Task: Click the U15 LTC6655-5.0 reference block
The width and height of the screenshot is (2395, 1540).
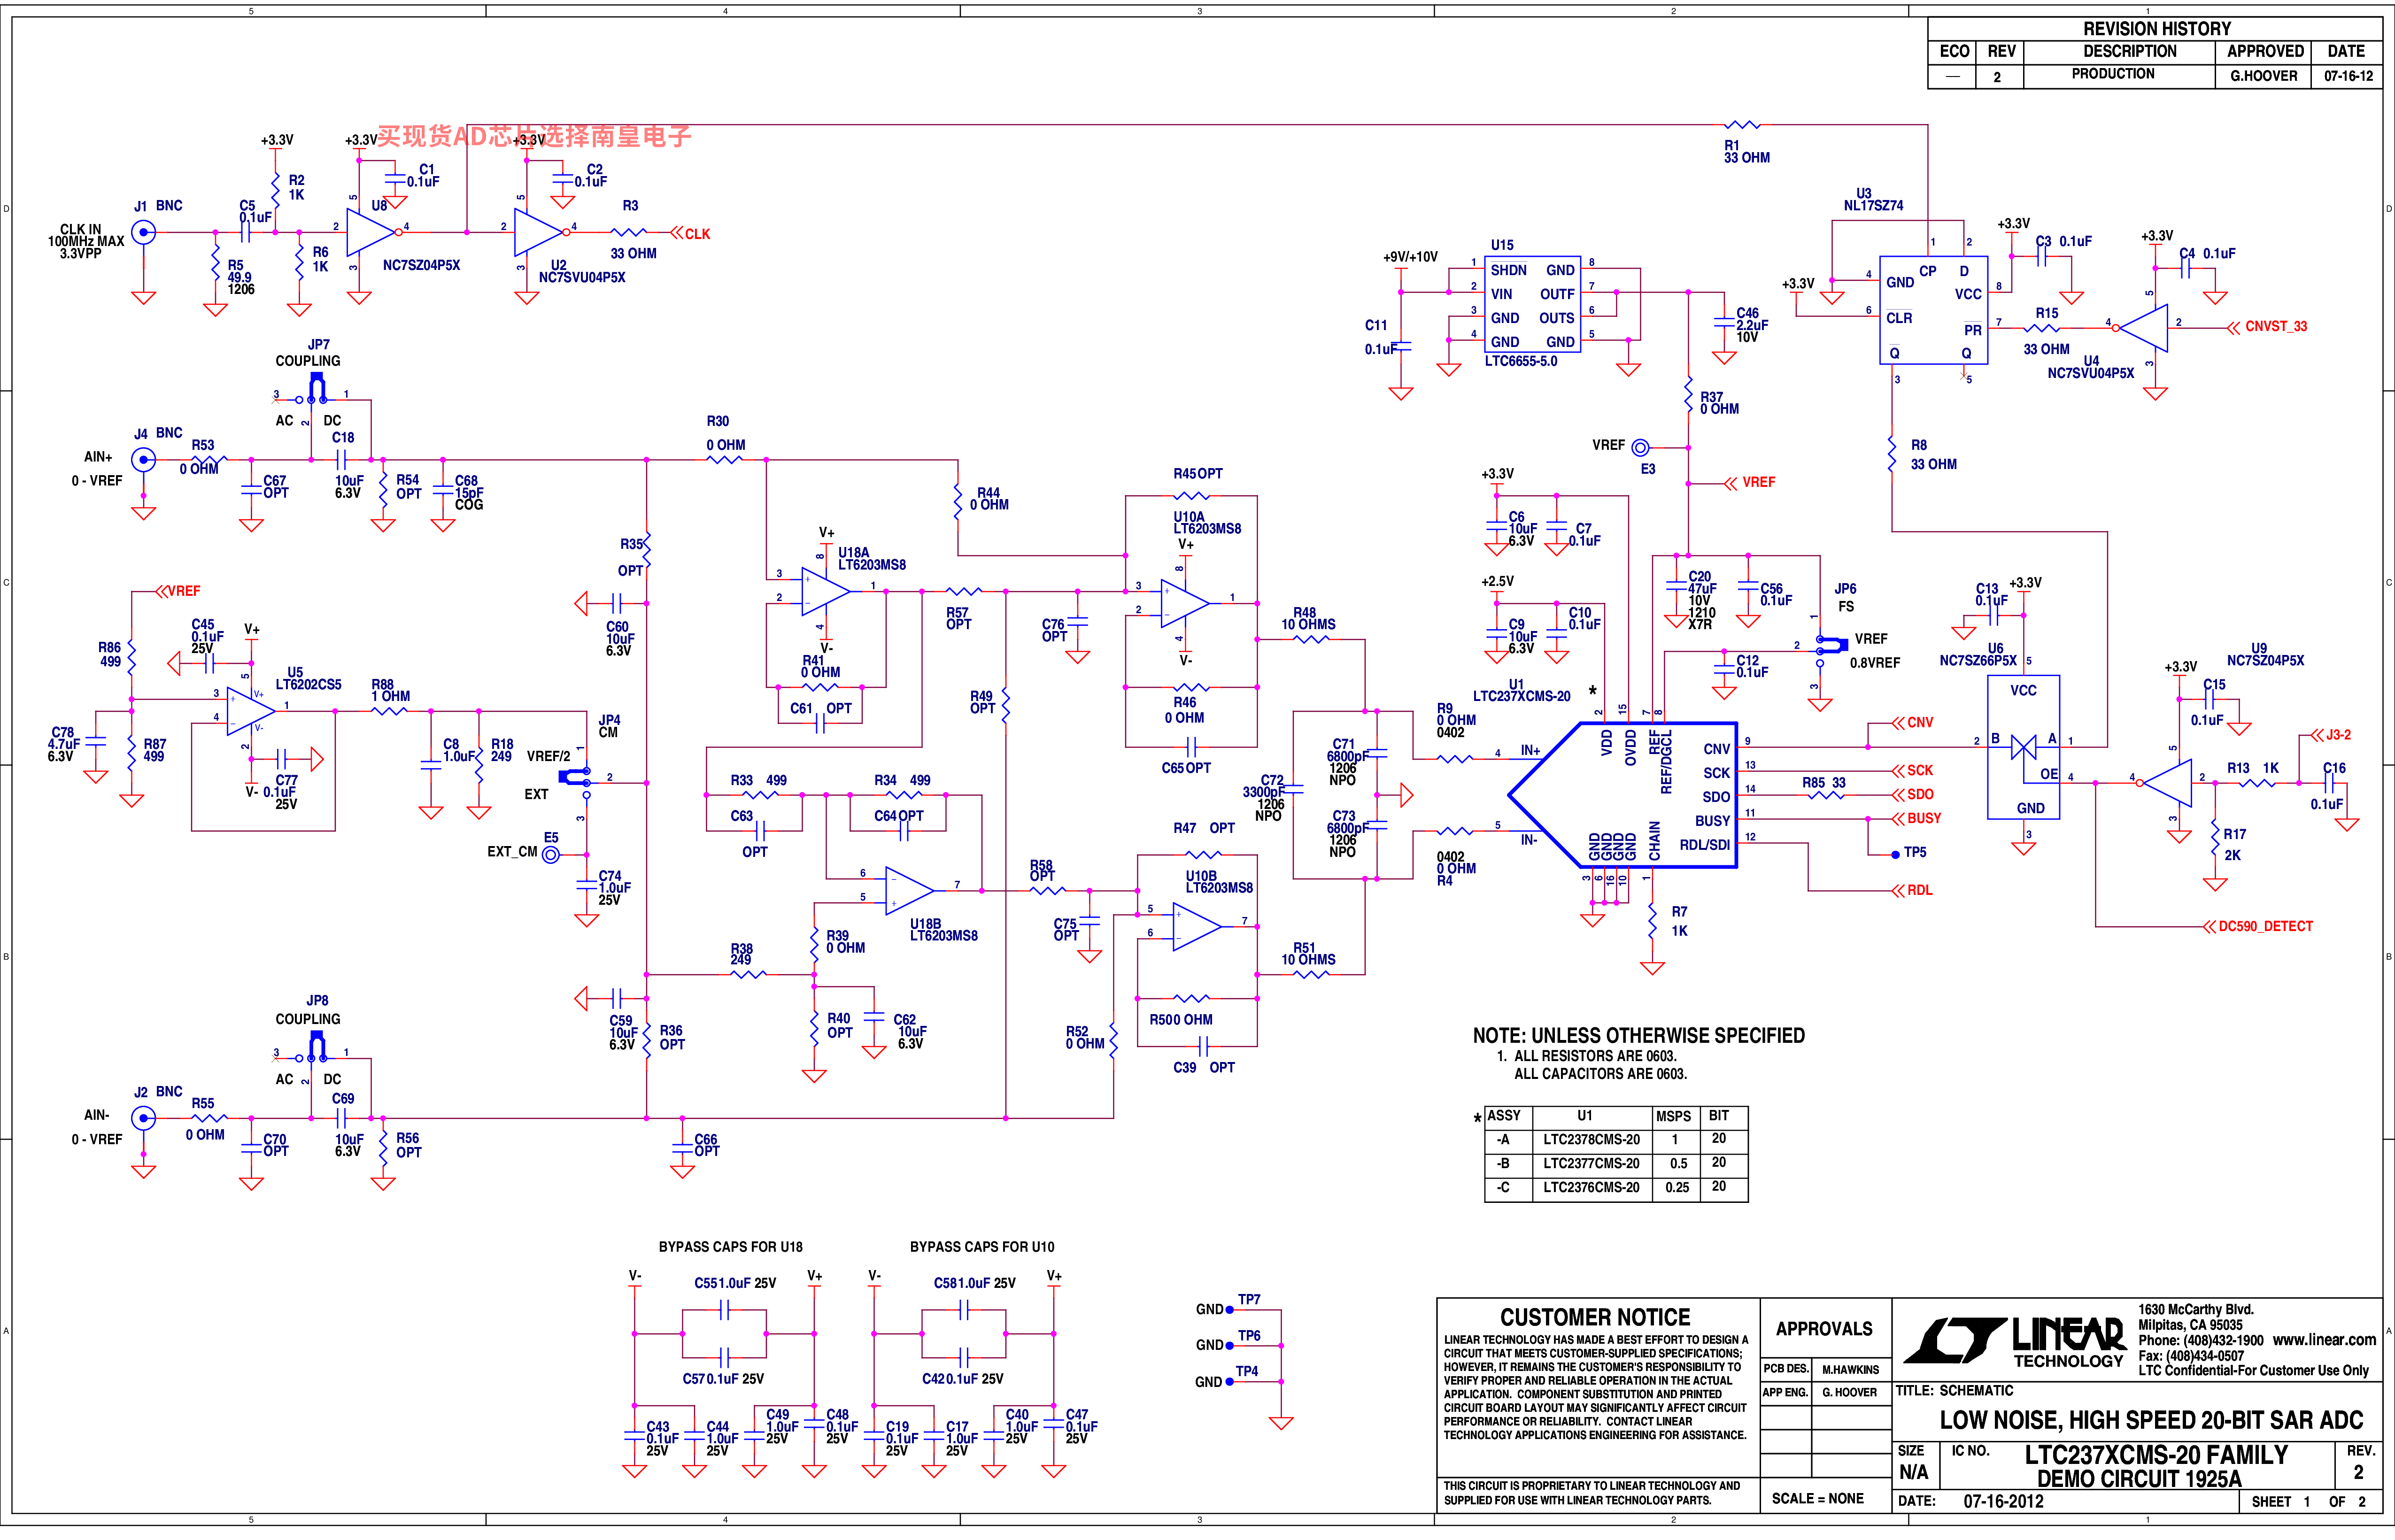Action: 1531,304
